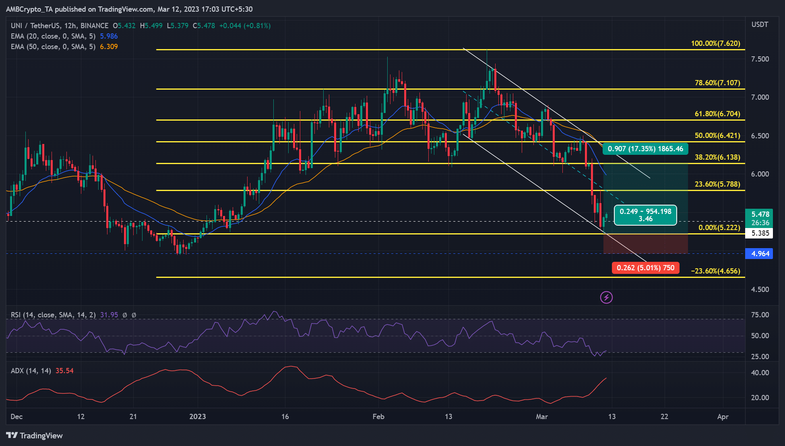785x446 pixels.
Task: Click the TradingView logo in the bottom-left corner
Action: coord(33,436)
